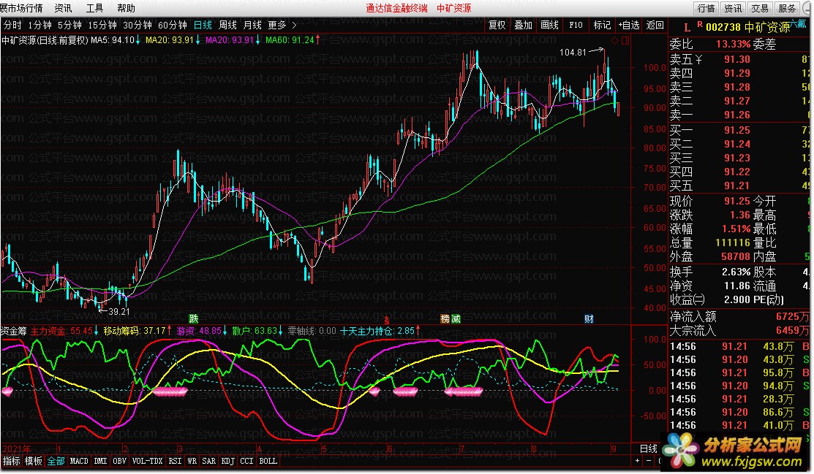814x474 pixels.
Task: Switch indicator to CCI
Action: tap(246, 461)
